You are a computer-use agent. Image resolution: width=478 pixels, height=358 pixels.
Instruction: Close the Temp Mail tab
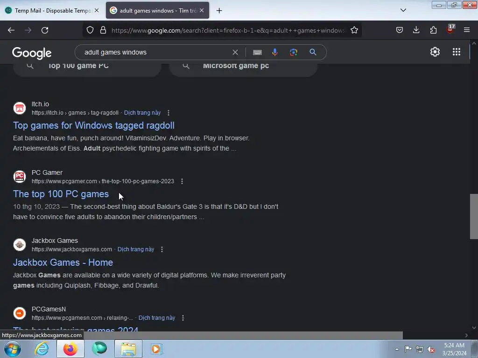coord(97,10)
